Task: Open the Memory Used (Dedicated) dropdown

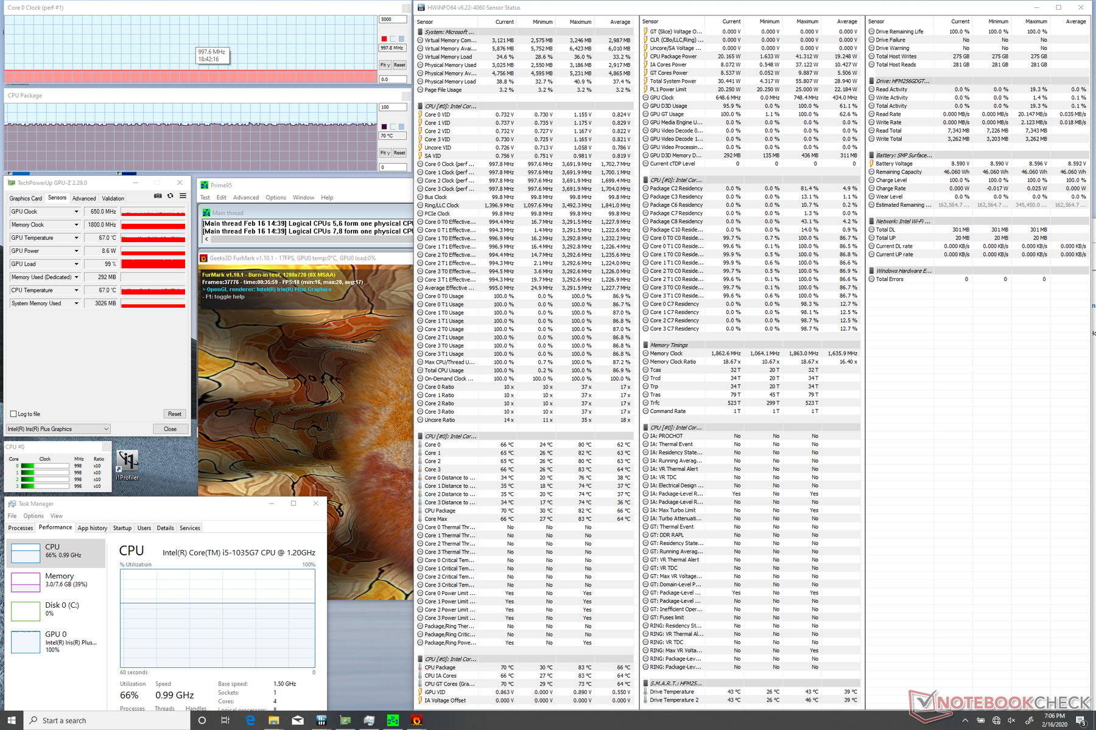Action: click(x=77, y=277)
